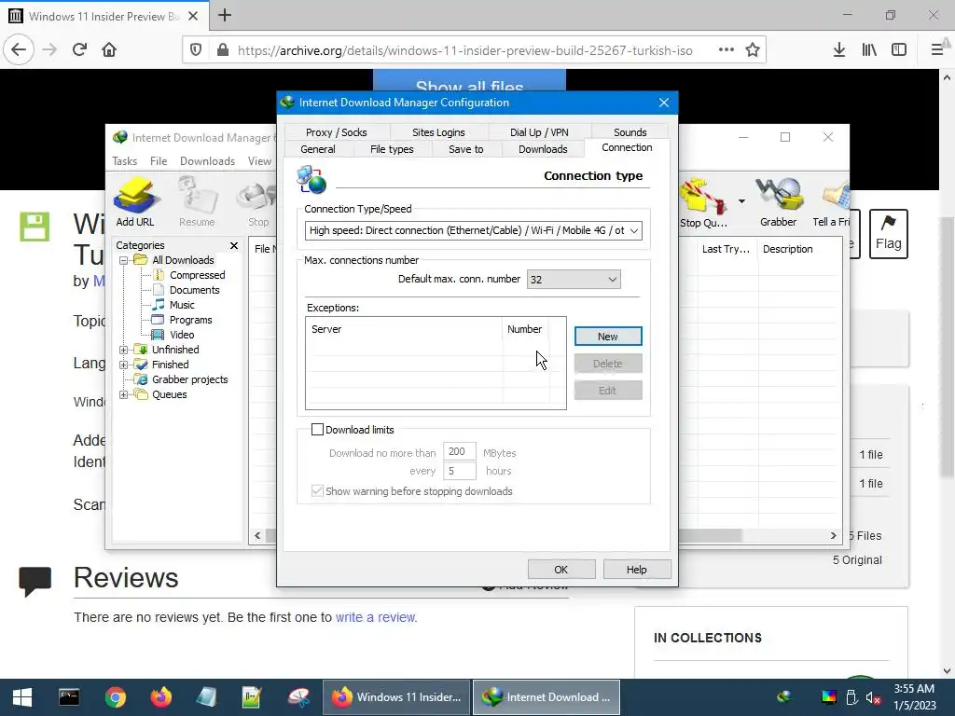Click muted volume icon in tray

(x=873, y=697)
